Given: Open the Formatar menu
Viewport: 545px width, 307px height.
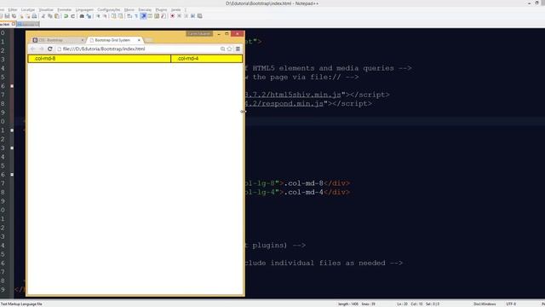Looking at the screenshot, I should point(65,9).
